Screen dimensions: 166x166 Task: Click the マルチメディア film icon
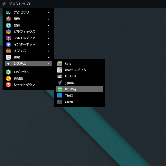pyautogui.click(x=8, y=38)
